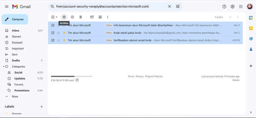
Task: Toggle importance marker on 'Verifikasikan alamat' email
Action: coord(64,40)
